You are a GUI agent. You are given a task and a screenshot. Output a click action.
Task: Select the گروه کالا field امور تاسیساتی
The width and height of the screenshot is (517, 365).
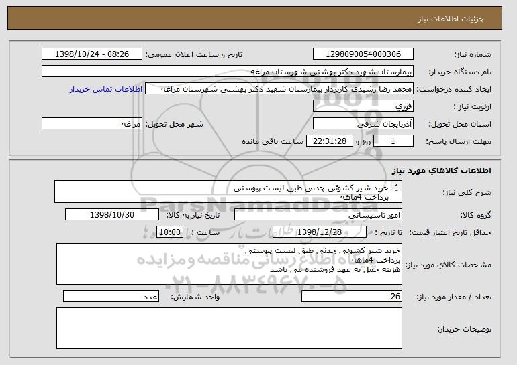pos(318,215)
